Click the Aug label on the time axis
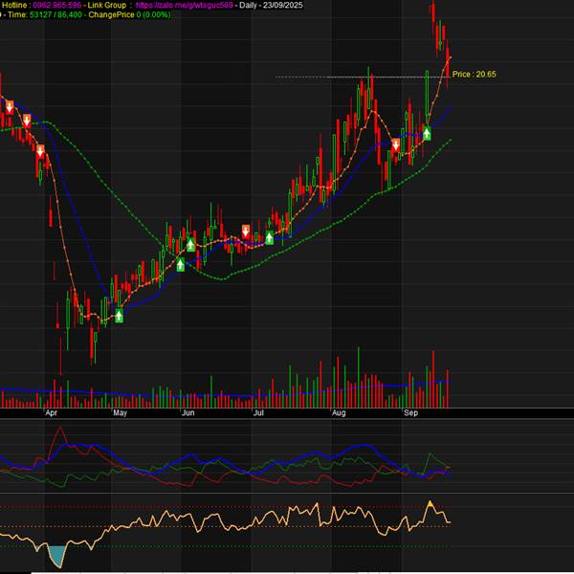Screen dimensions: 574x574 click(339, 414)
